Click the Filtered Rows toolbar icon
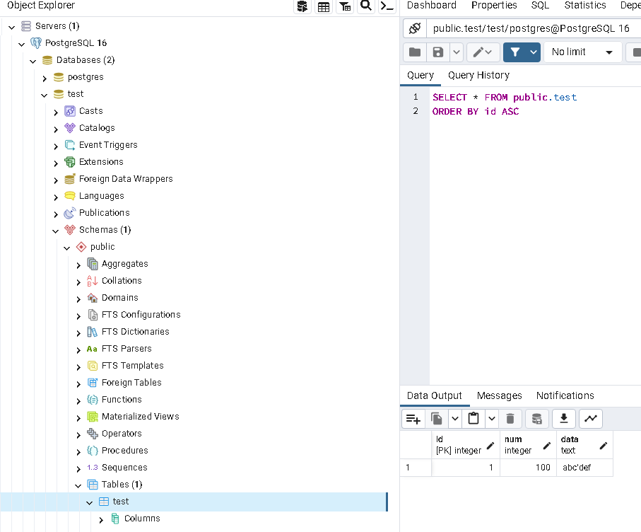Viewport: 641px width, 532px height. pyautogui.click(x=345, y=6)
